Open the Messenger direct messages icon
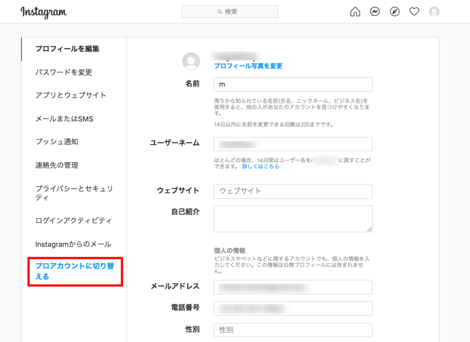 375,12
